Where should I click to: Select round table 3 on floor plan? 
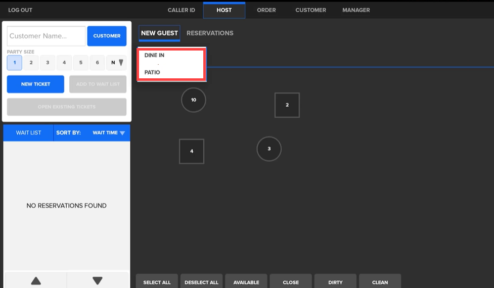point(269,149)
